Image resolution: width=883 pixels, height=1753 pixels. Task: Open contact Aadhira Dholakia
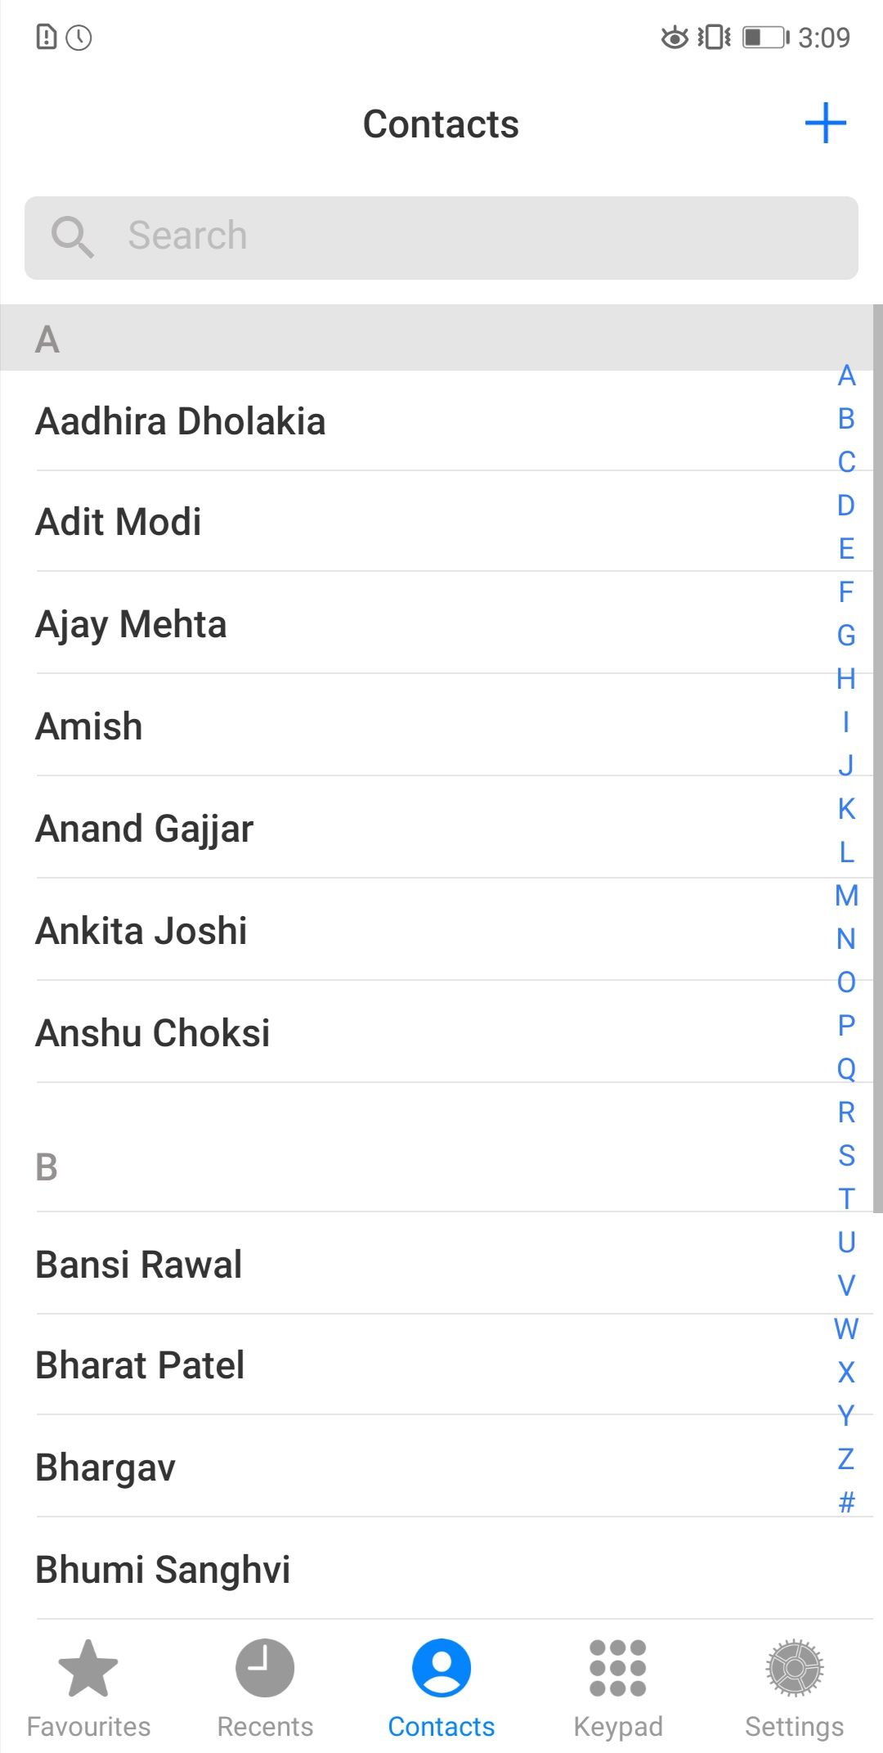click(181, 421)
